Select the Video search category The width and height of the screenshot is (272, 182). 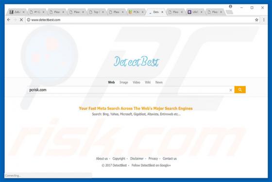coord(136,82)
